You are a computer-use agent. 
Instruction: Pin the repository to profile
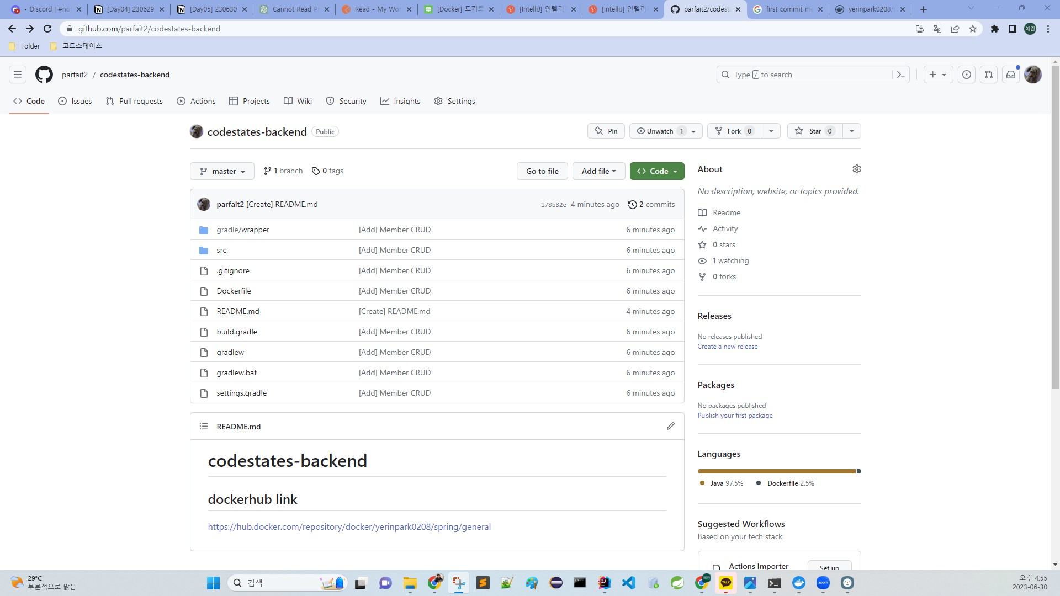click(x=606, y=131)
